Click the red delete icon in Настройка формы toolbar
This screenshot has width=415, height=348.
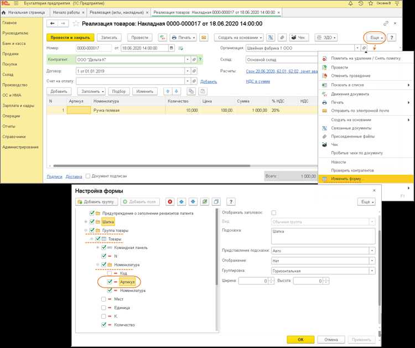click(170, 202)
